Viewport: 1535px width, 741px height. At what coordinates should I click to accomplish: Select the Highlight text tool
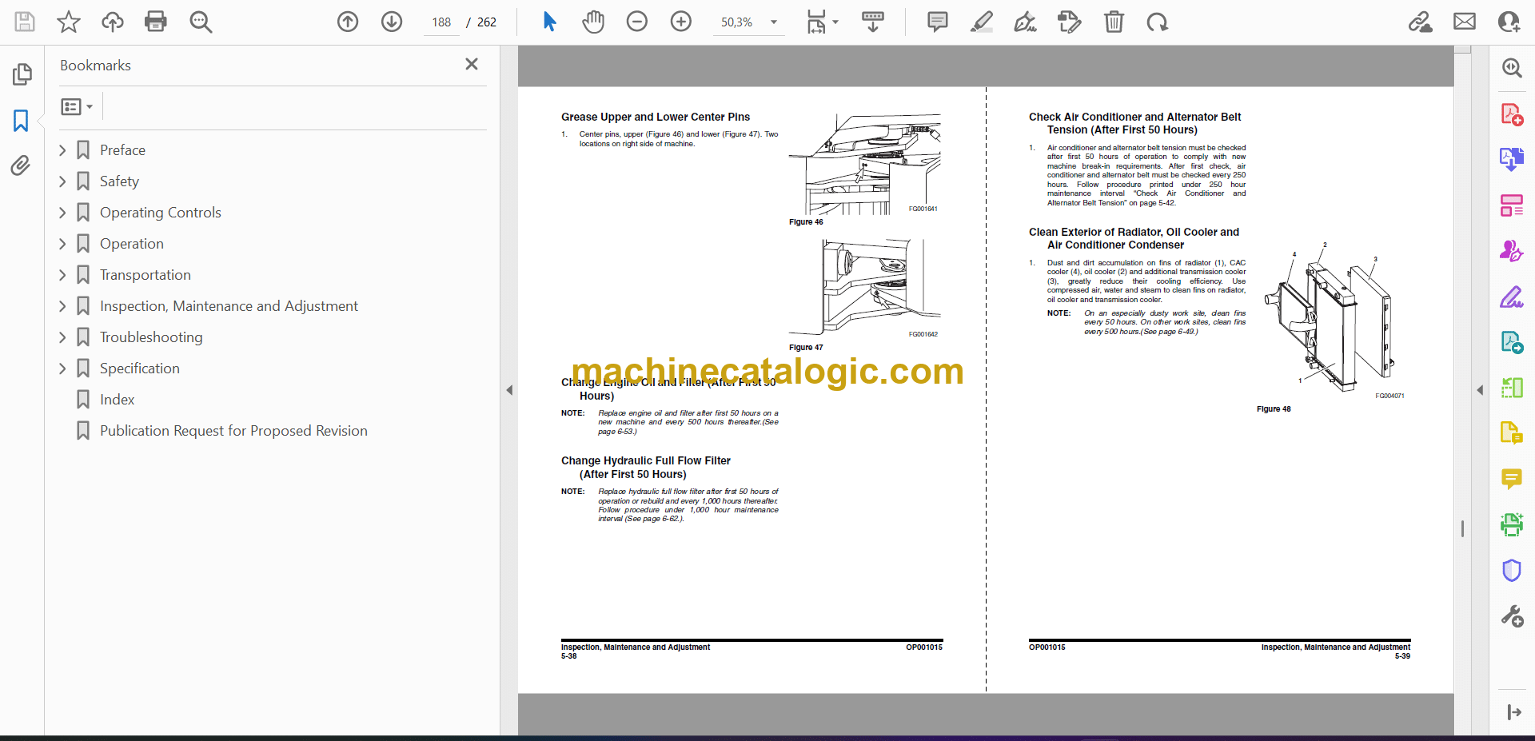click(981, 22)
